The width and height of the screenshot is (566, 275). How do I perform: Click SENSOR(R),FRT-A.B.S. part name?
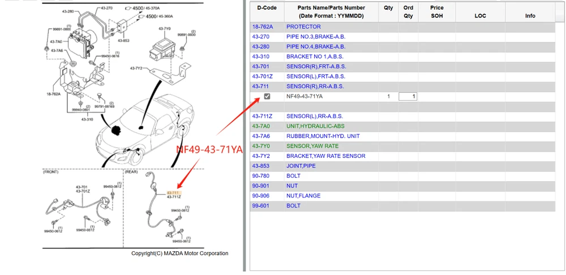point(316,66)
